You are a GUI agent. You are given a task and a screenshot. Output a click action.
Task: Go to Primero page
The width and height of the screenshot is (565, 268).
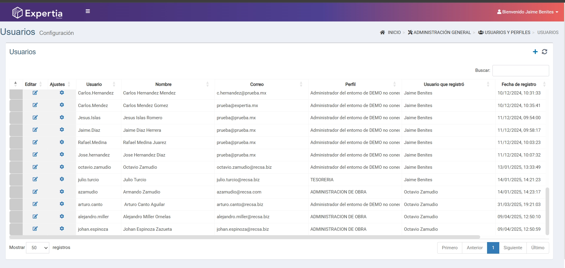(450, 248)
